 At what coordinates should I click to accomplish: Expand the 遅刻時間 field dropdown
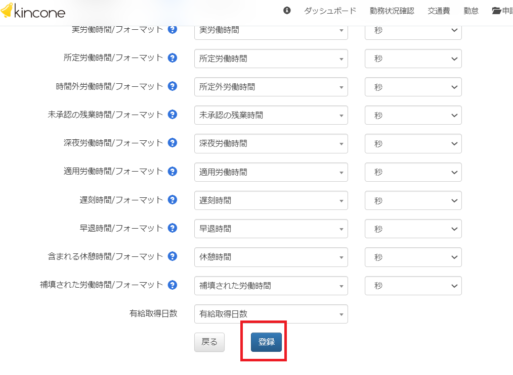(271, 200)
